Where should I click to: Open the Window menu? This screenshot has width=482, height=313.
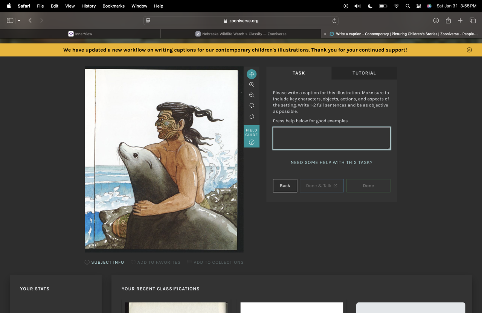[x=139, y=6]
